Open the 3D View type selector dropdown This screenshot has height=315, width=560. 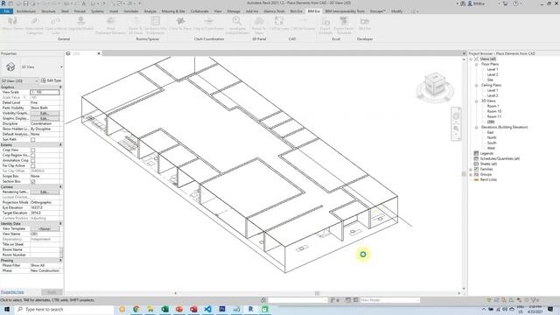tap(61, 66)
